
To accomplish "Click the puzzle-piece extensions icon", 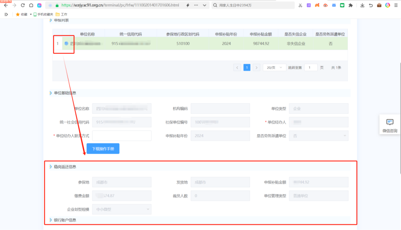I will 350,5.
